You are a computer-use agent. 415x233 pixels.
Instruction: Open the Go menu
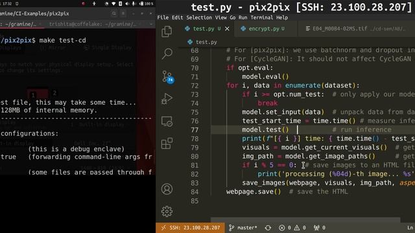click(233, 17)
